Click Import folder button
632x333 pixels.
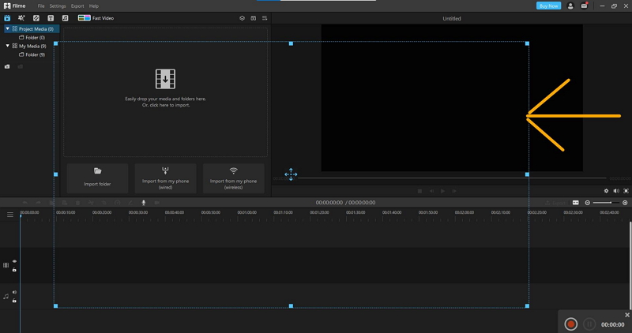97,178
